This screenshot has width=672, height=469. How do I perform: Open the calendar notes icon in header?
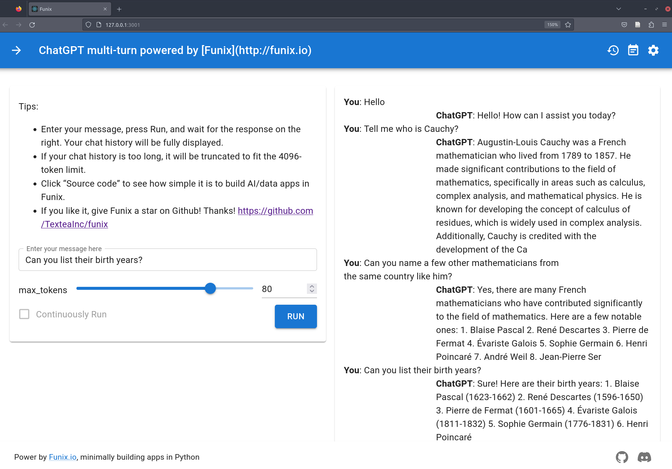[x=633, y=50]
